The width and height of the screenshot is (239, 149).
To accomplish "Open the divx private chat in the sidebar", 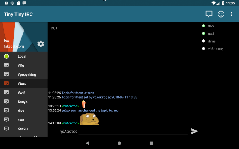I will coord(24,111).
